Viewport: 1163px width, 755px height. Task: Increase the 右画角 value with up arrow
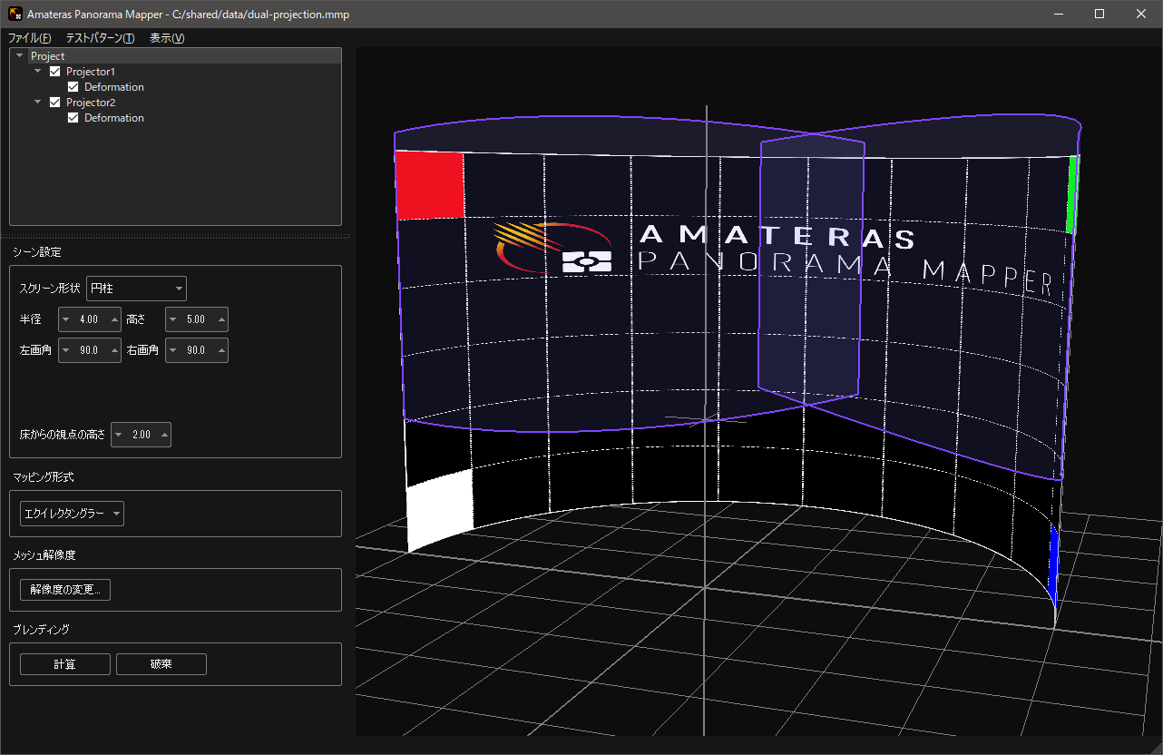pyautogui.click(x=220, y=350)
